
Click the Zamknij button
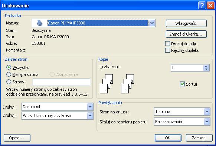(199, 138)
